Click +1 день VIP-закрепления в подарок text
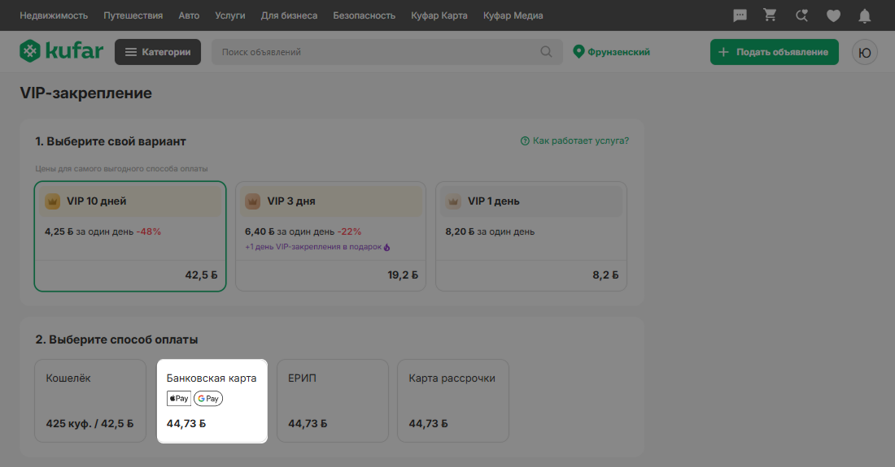The width and height of the screenshot is (895, 467). [313, 247]
